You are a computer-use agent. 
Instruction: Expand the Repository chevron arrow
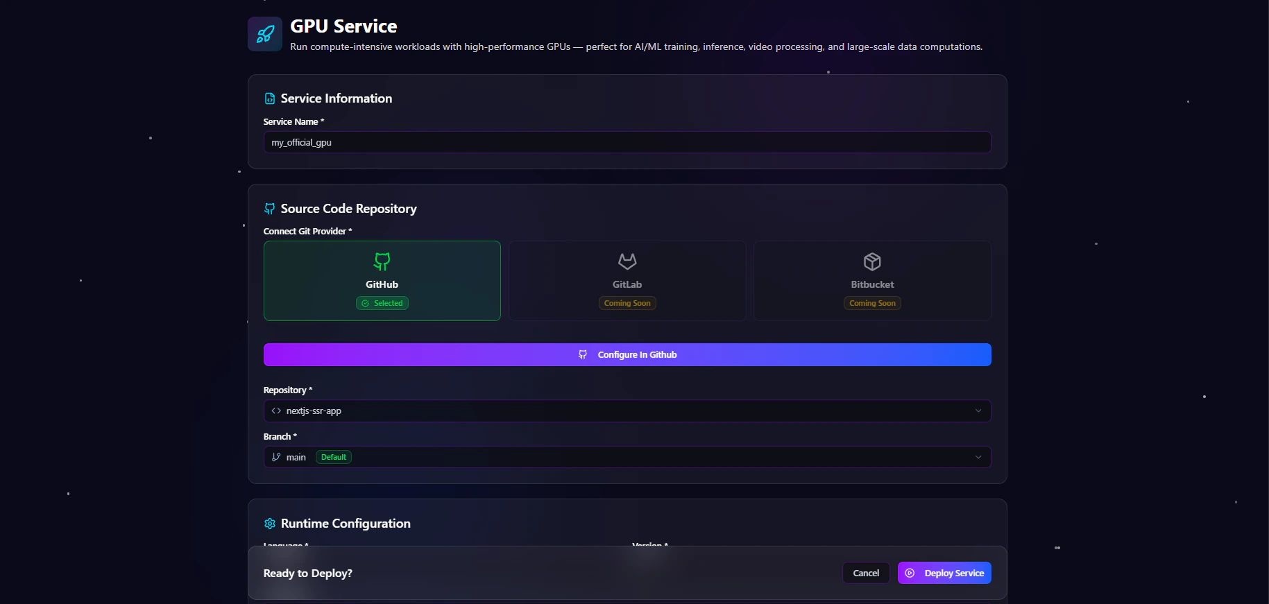978,411
